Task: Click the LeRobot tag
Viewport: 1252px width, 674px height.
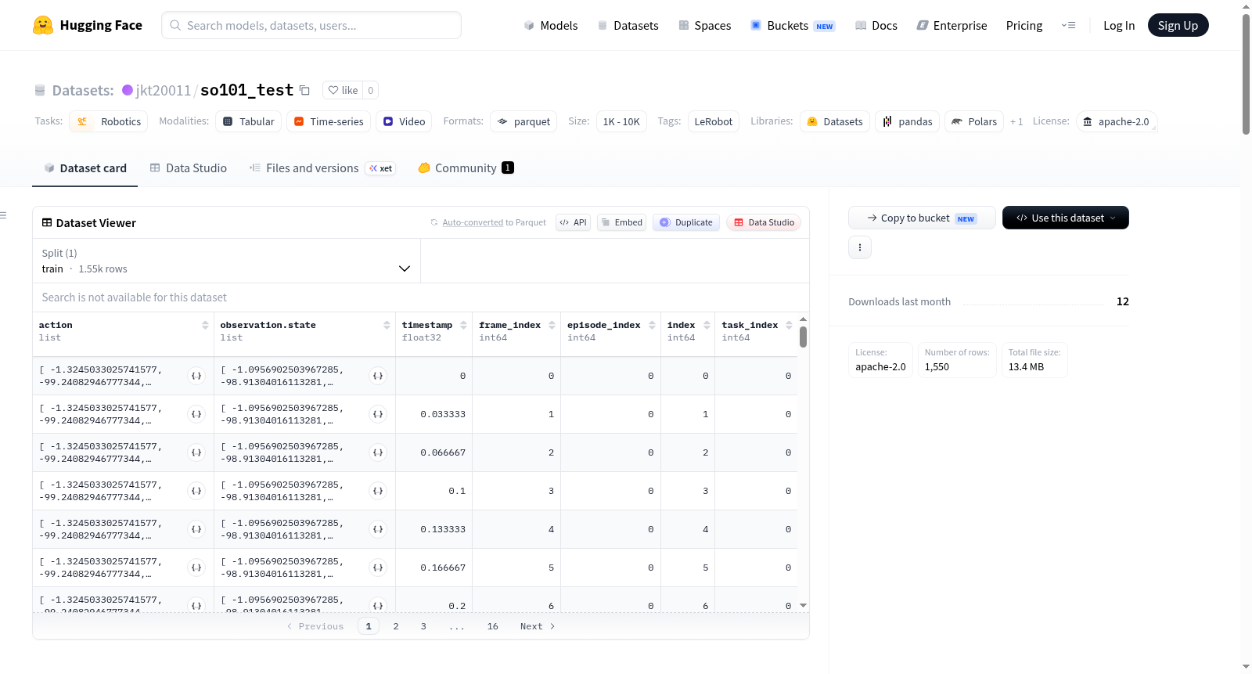Action: 714,121
